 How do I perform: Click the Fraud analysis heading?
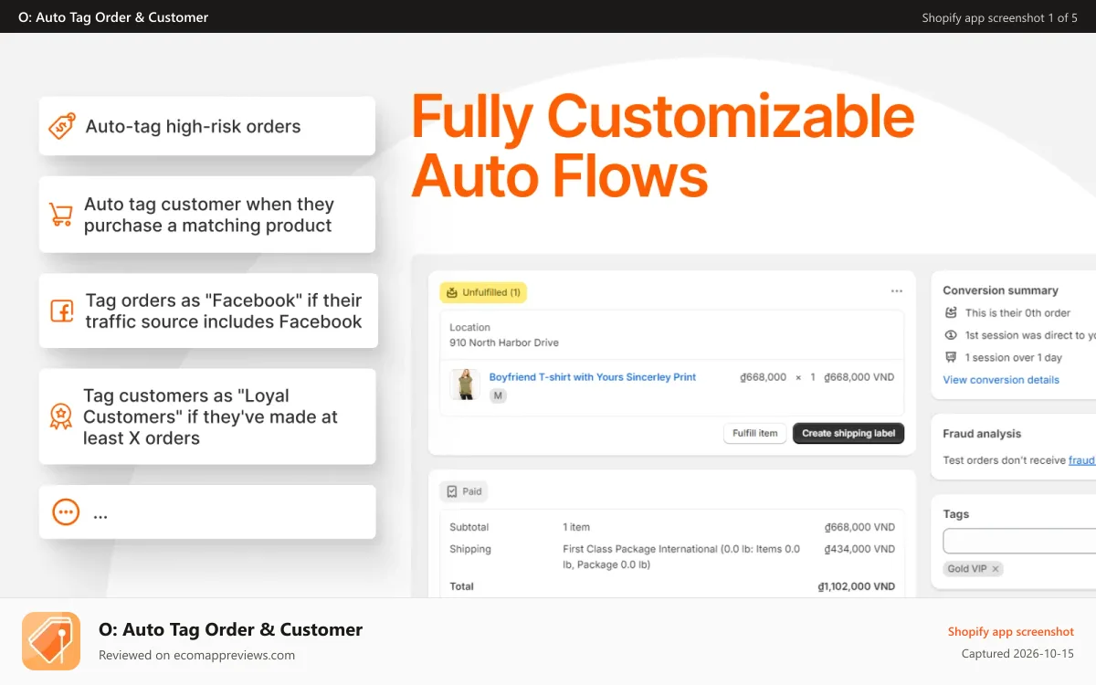click(982, 434)
